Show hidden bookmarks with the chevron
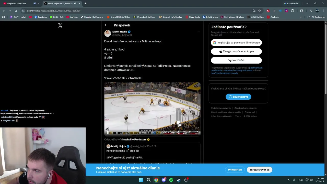 point(301,17)
